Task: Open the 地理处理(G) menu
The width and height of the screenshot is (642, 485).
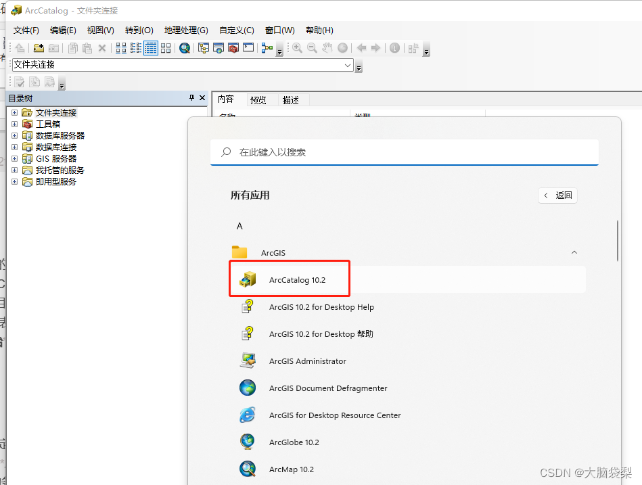Action: pyautogui.click(x=186, y=30)
